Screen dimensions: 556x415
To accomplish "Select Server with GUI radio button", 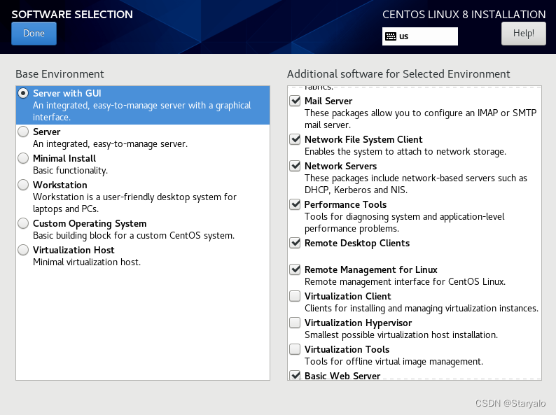I will 23,93.
